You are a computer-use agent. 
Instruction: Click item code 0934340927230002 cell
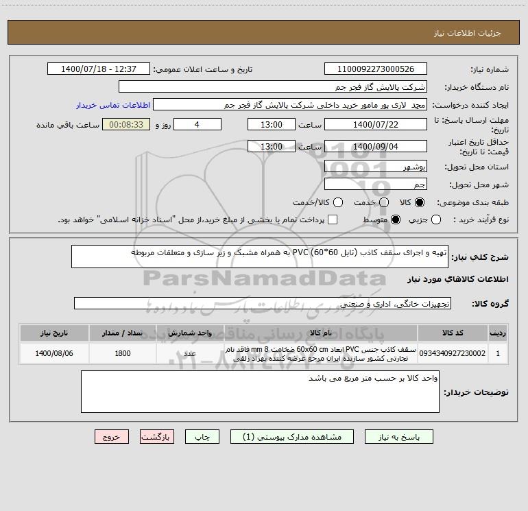(453, 353)
